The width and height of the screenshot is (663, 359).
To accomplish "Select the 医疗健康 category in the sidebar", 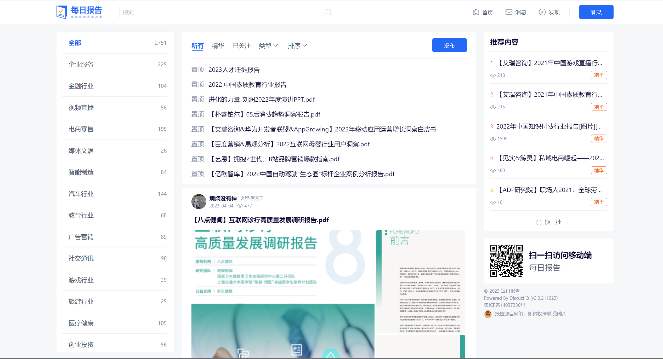I will pyautogui.click(x=81, y=323).
